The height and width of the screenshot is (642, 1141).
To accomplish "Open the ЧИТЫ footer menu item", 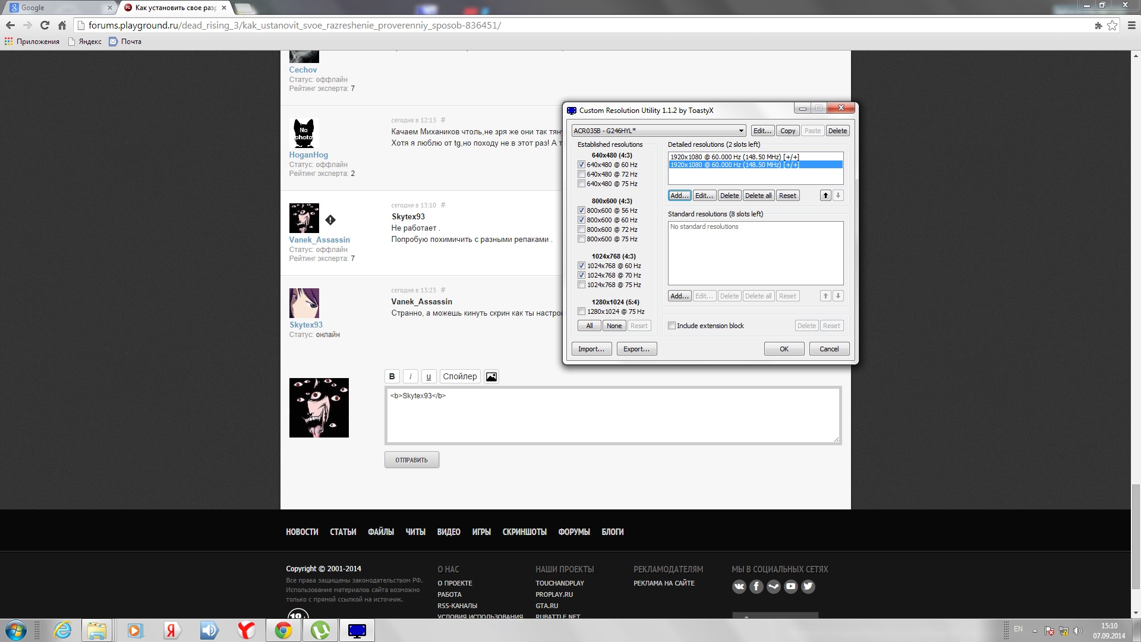I will click(415, 532).
